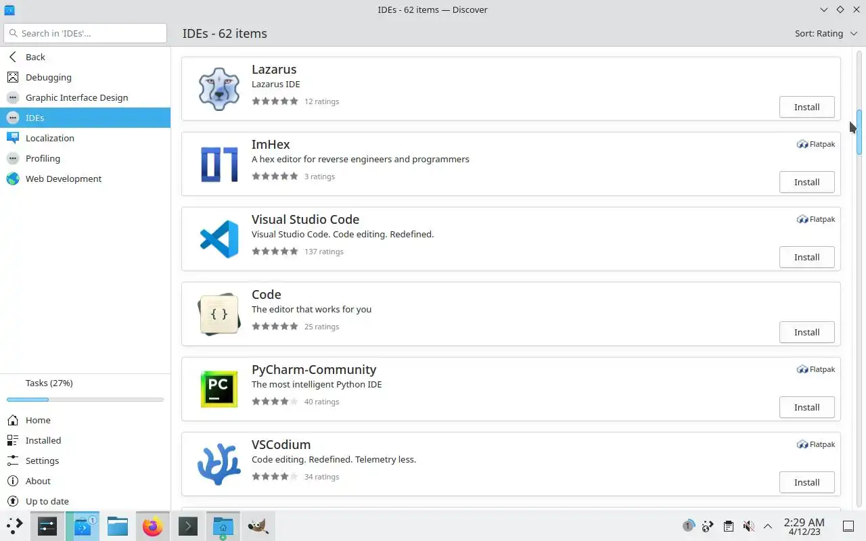Click the Tasks progress bar
Viewport: 866px width, 541px height.
pyautogui.click(x=85, y=400)
